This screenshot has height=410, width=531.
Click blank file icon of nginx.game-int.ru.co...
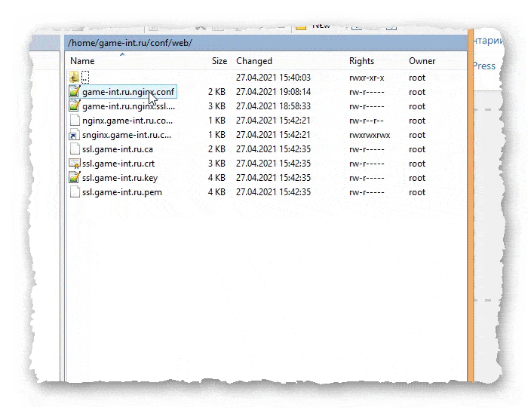point(75,121)
